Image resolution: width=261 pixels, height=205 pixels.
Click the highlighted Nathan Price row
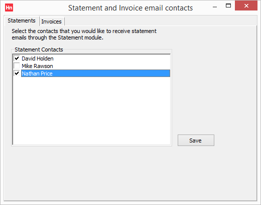pyautogui.click(x=95, y=73)
